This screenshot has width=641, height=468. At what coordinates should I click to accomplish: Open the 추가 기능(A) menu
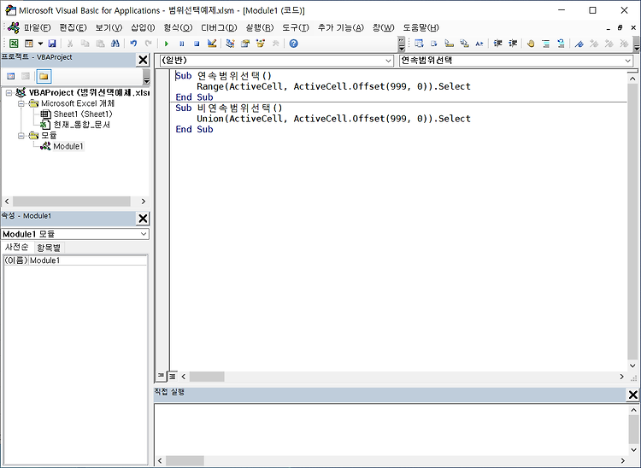(x=340, y=28)
